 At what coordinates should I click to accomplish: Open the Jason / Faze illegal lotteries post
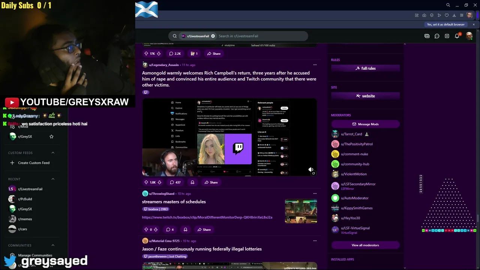coord(202,249)
